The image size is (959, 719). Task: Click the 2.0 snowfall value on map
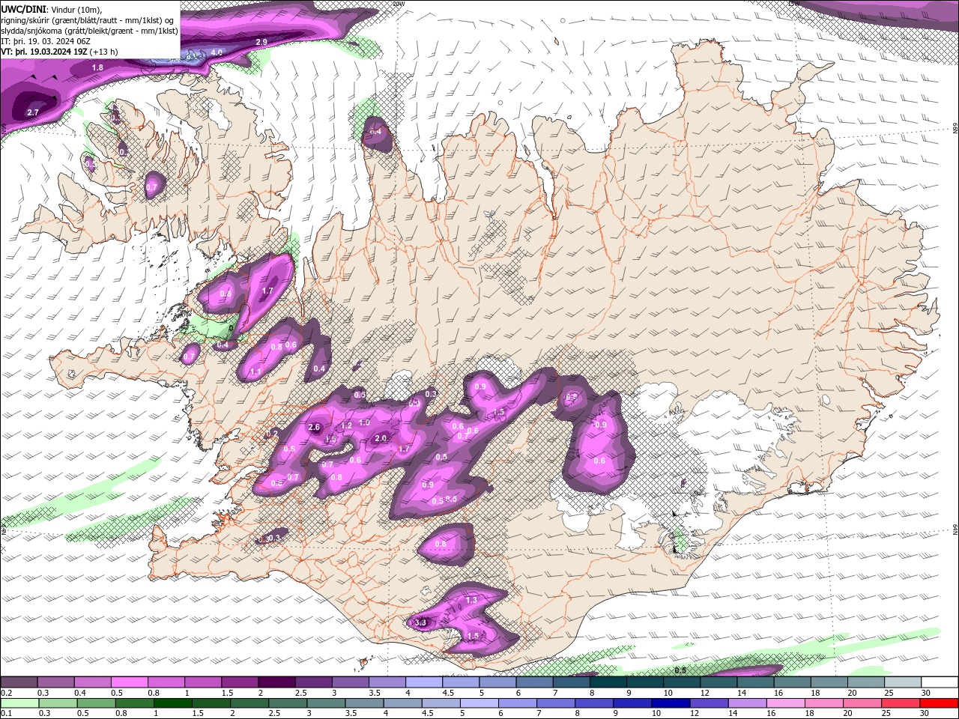pyautogui.click(x=381, y=438)
